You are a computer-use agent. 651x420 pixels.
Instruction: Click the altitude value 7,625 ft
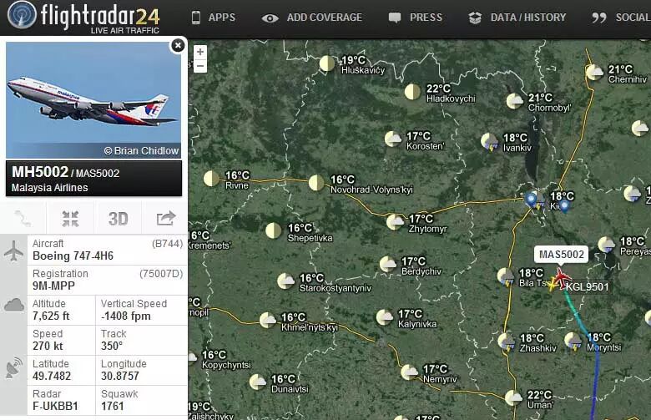click(51, 316)
